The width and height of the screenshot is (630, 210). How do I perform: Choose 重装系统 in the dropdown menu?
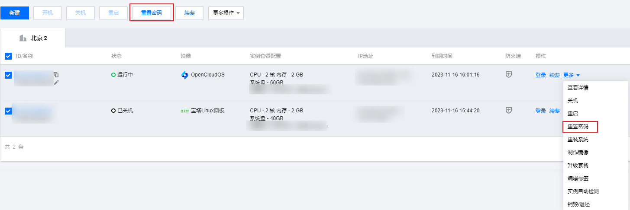pos(578,140)
